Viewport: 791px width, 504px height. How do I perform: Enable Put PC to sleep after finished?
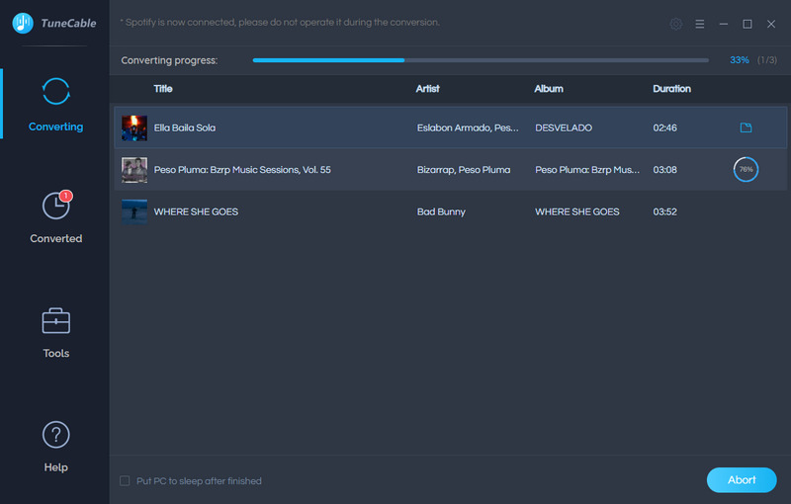click(125, 481)
